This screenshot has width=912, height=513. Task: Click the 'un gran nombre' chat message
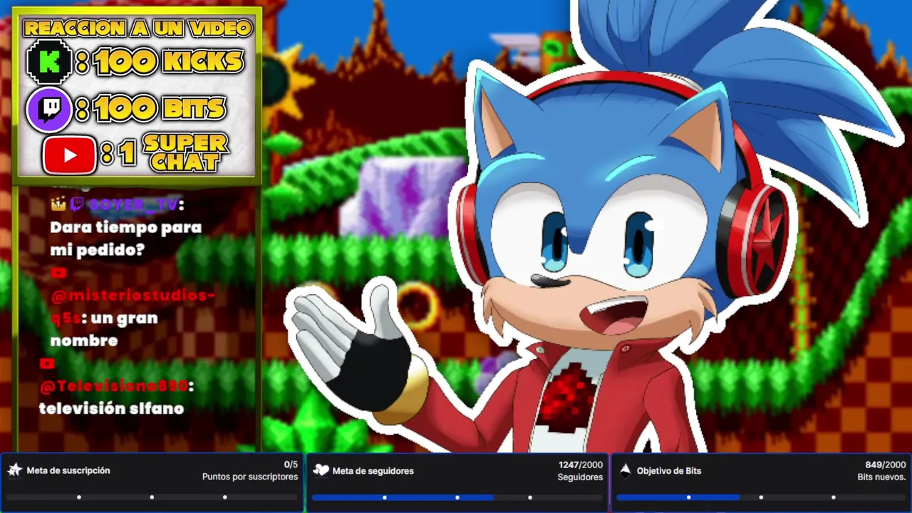(105, 329)
